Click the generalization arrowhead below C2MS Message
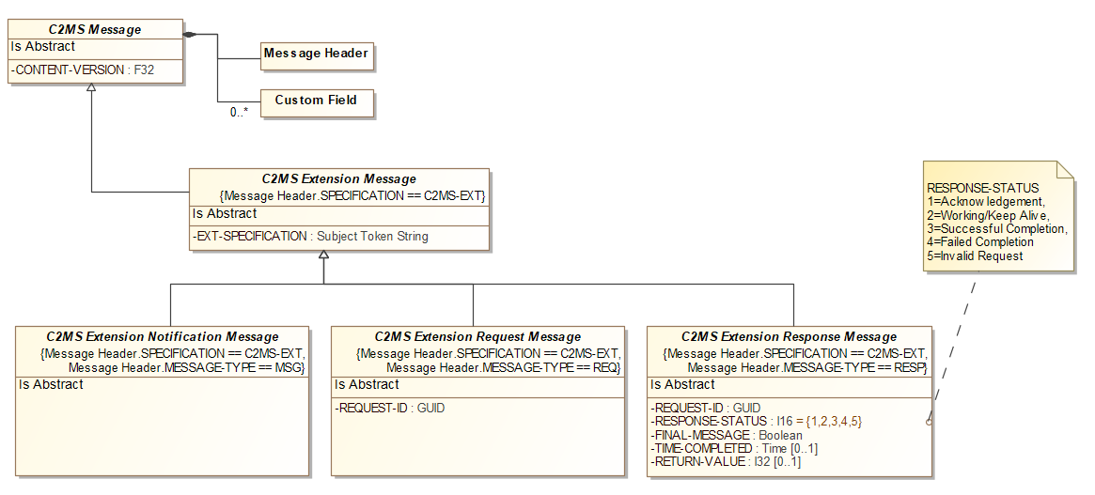 coord(91,88)
